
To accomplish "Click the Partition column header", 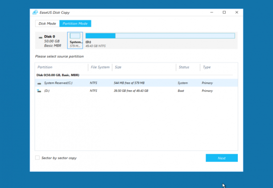I will pos(45,67).
